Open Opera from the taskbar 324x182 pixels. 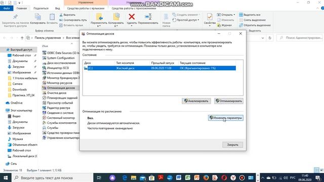[224, 177]
